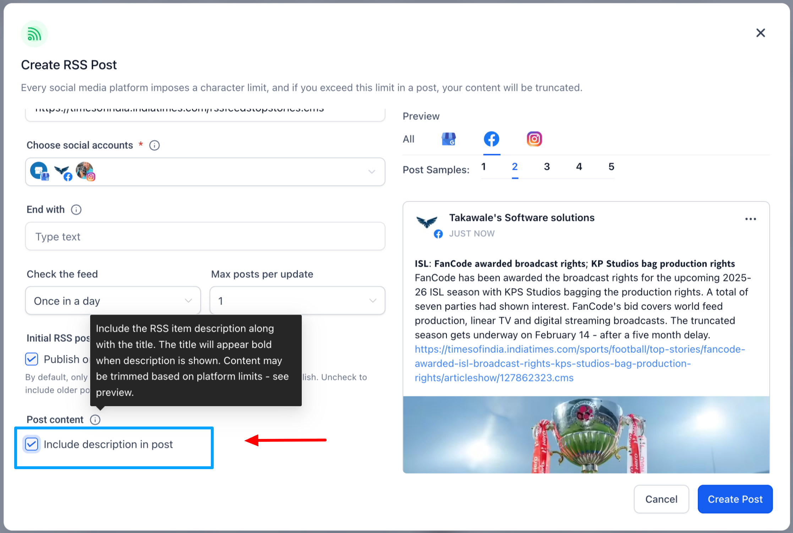
Task: Click the info icon beside Post content
Action: click(95, 419)
